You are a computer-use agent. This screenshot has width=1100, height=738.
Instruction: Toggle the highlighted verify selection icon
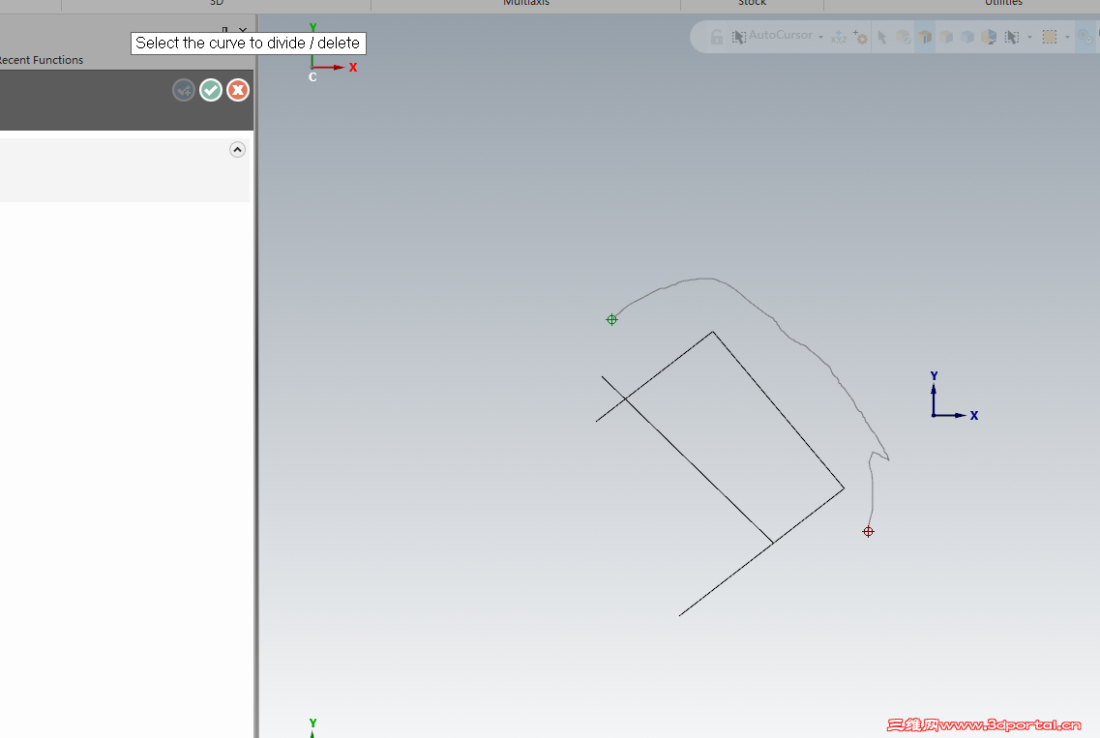click(1085, 37)
